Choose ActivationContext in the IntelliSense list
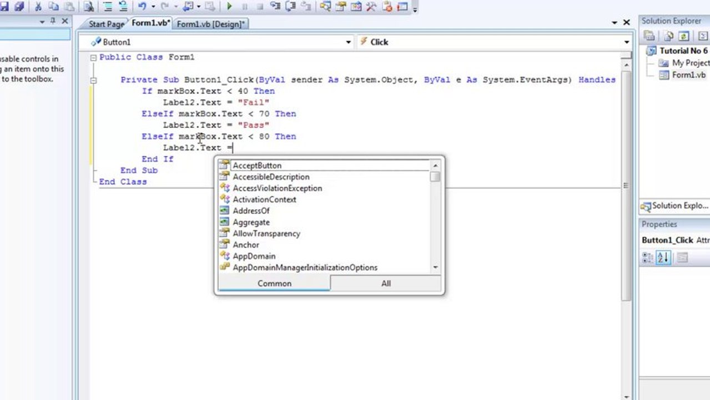This screenshot has width=710, height=400. pyautogui.click(x=324, y=199)
